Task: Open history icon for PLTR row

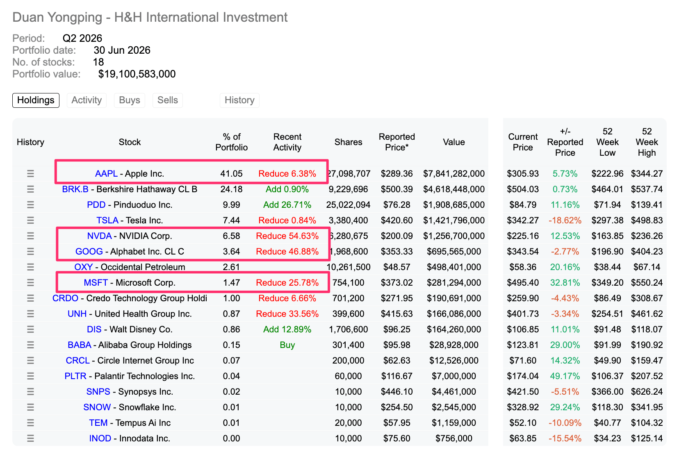Action: point(30,376)
